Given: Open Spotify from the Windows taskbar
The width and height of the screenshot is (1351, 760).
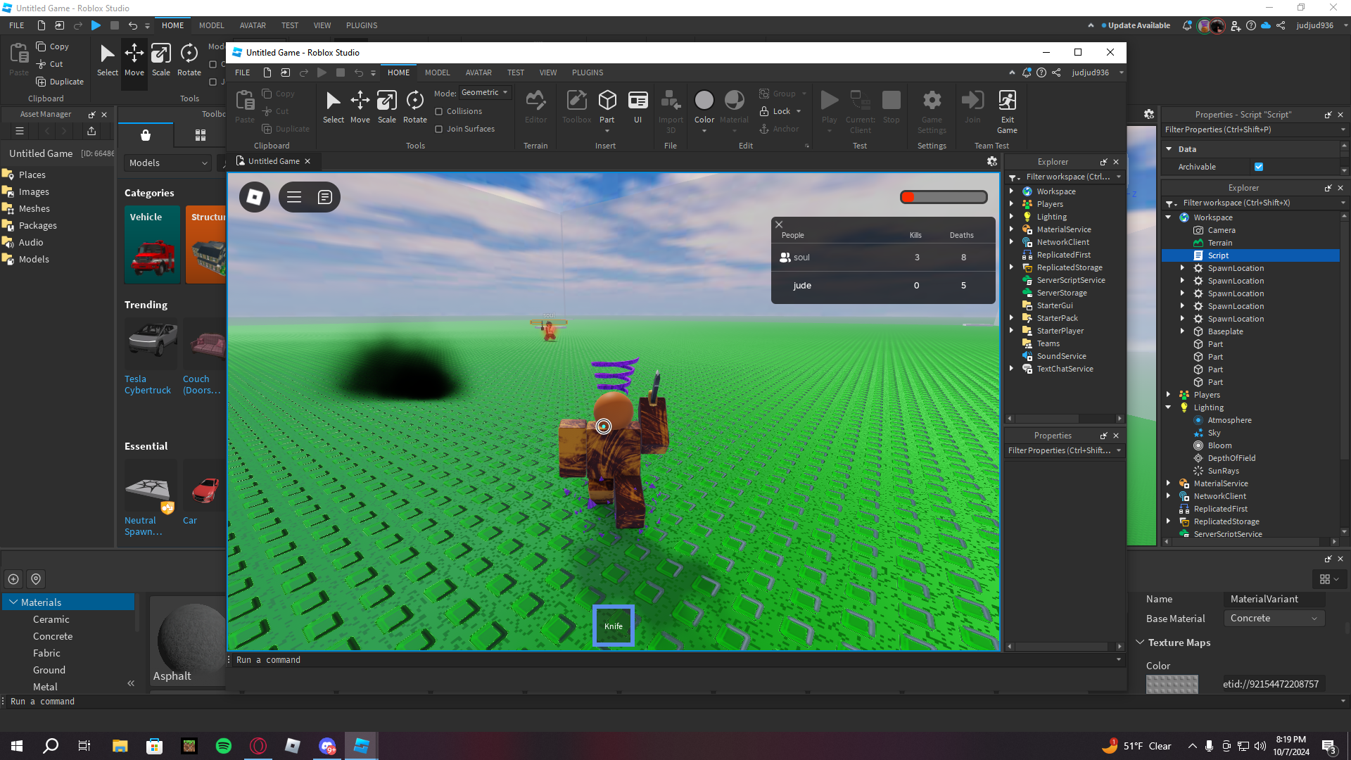Looking at the screenshot, I should [x=224, y=746].
